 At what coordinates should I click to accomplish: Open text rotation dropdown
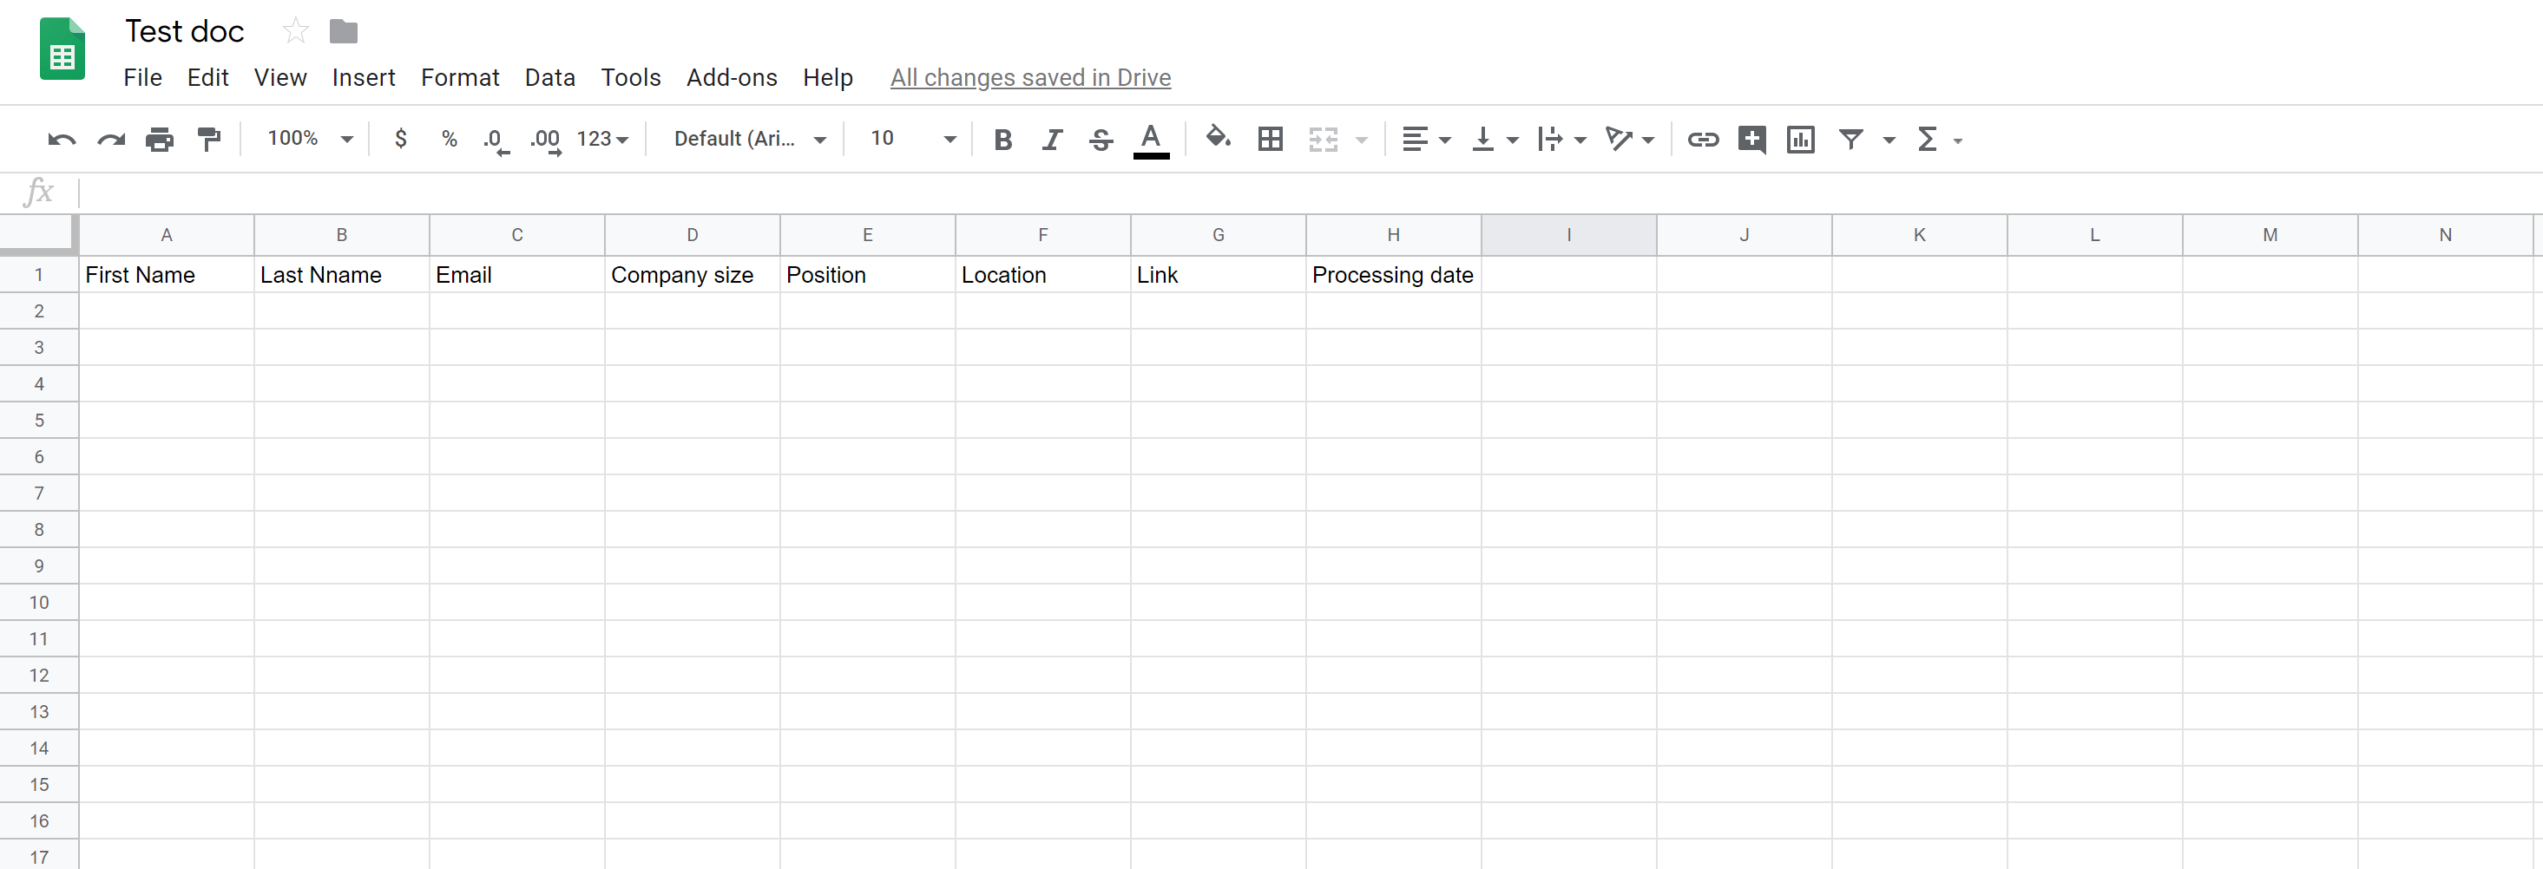[x=1630, y=139]
